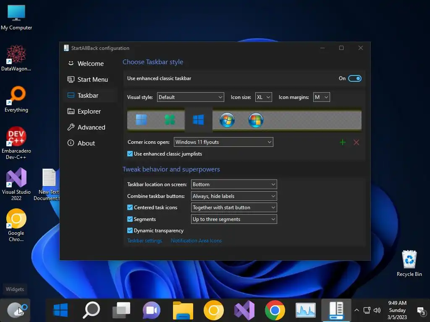
Task: Pick the flat Windows 10 logo start icon
Action: point(198,119)
